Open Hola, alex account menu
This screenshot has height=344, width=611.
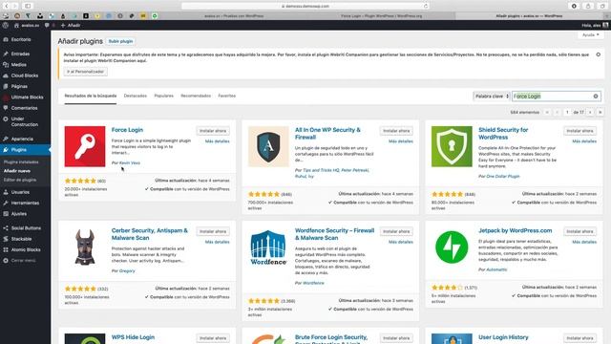tap(595, 26)
